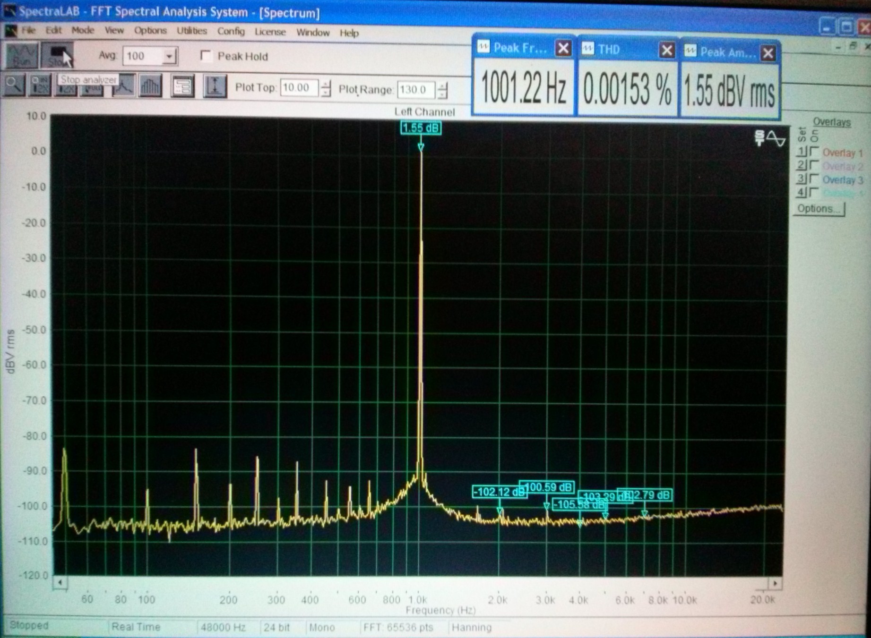Click the FFT: 65536 pts status entry
Screen dimensions: 871x638
pos(398,628)
